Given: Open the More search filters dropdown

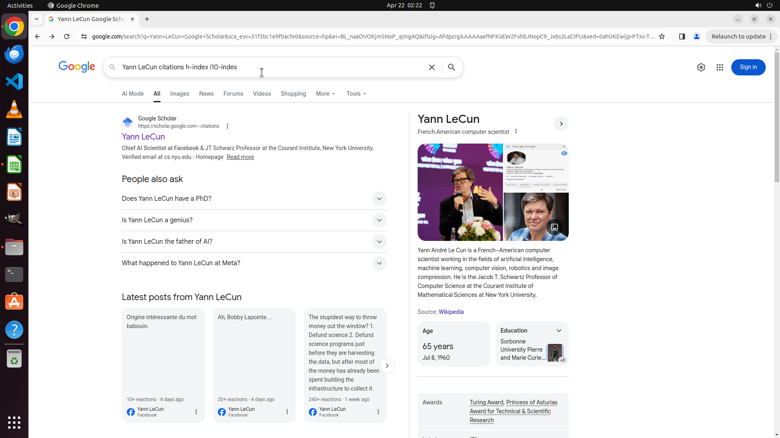Looking at the screenshot, I should (x=325, y=94).
